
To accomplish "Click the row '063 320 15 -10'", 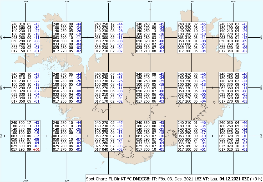I will click(x=233, y=136).
